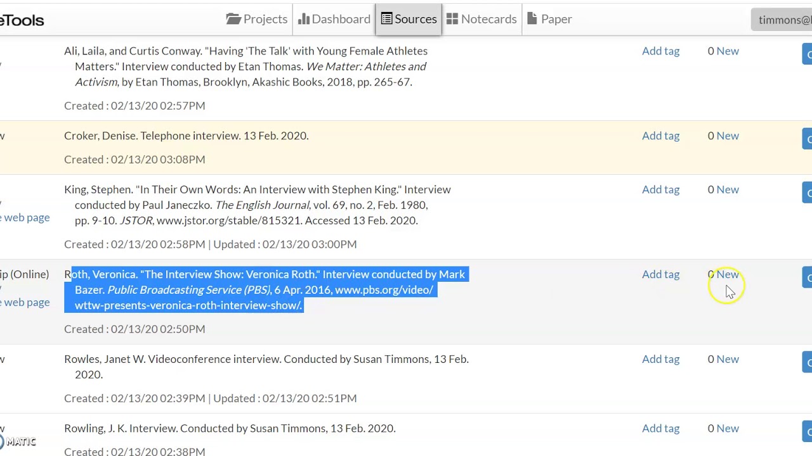The image size is (812, 456).
Task: Add tag to Croker telephone interview
Action: pyautogui.click(x=660, y=136)
